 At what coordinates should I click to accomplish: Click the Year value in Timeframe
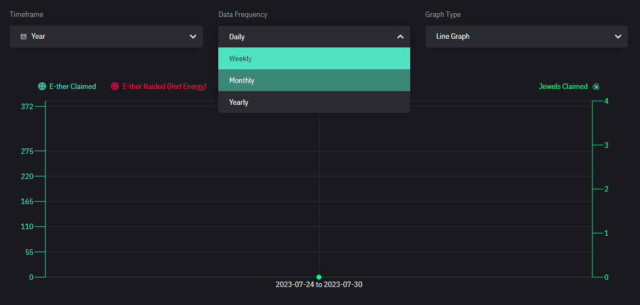pos(38,37)
